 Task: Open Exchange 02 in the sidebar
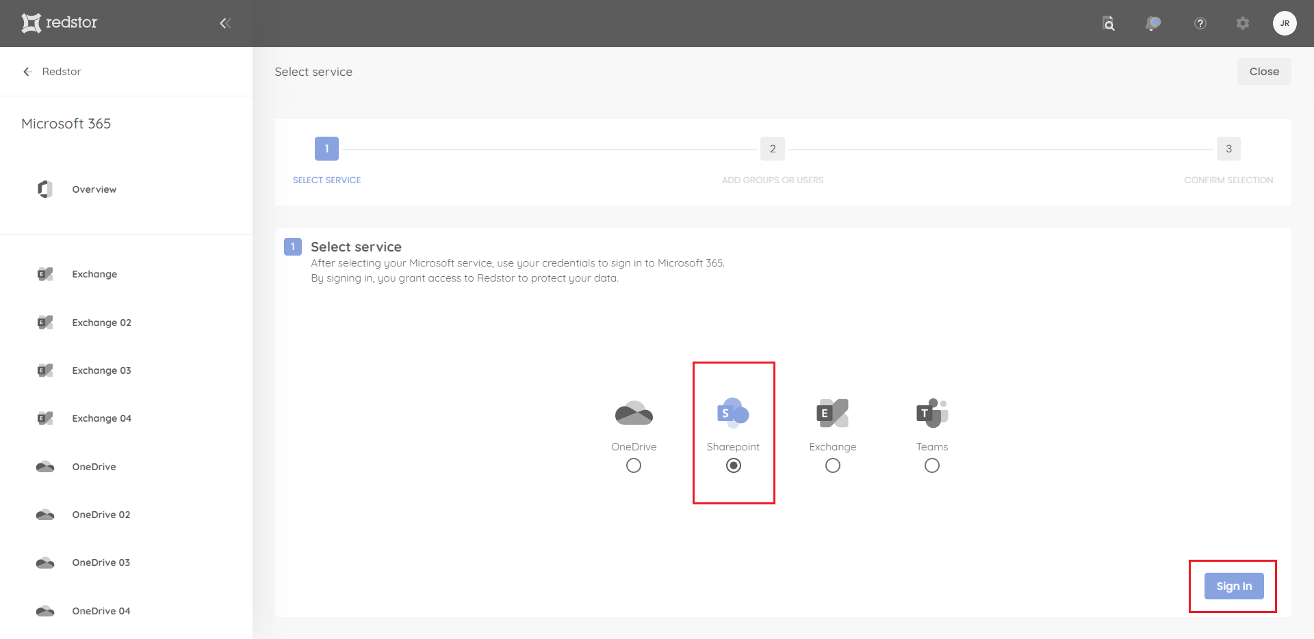tap(101, 323)
